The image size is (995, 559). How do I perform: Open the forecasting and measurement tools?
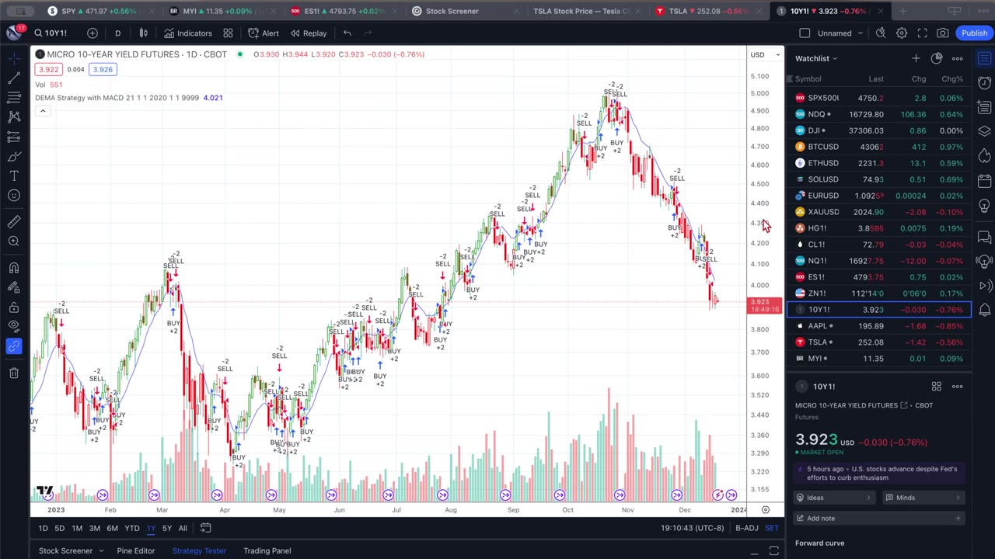pos(14,137)
